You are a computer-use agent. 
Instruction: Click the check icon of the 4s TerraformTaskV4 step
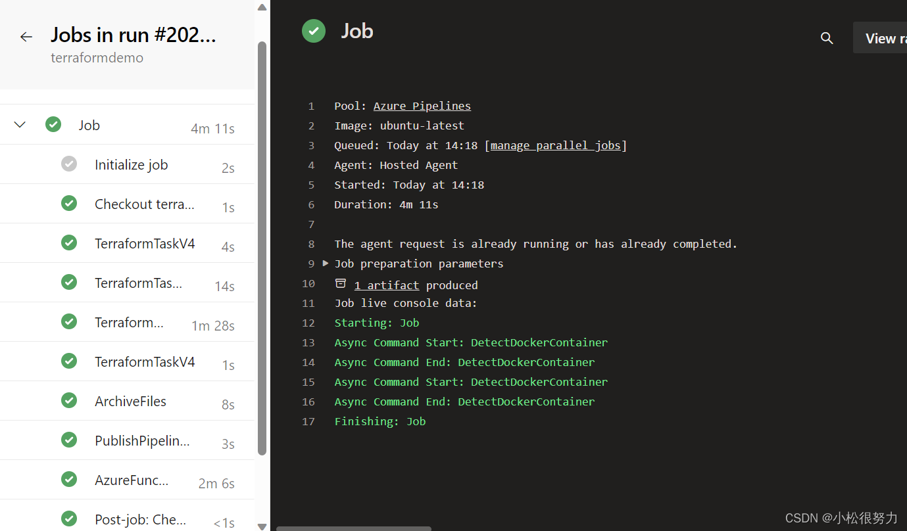[x=69, y=242]
